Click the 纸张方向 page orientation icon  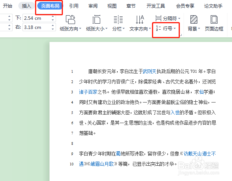(70, 19)
